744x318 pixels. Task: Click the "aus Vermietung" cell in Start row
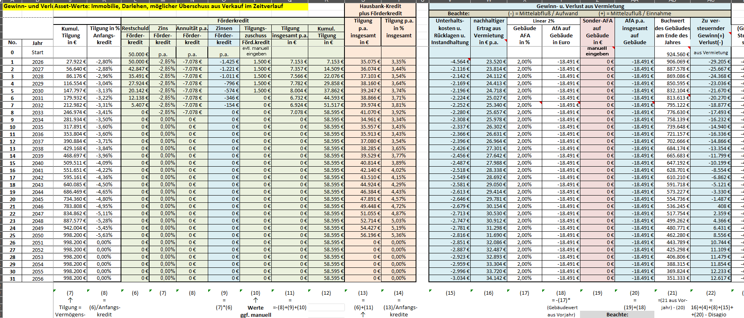711,53
